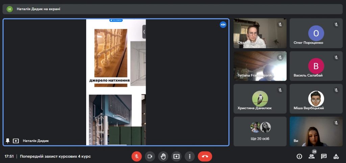This screenshot has height=163, width=346.
Task: Click the blue audio indicator on presentation
Action: 223,25
